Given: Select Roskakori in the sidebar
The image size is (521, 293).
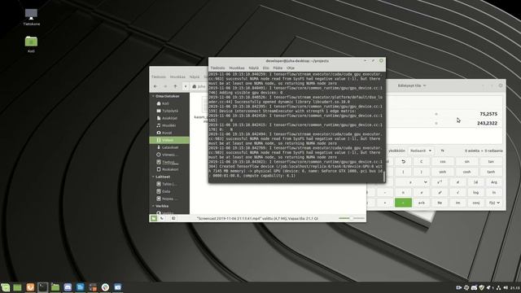Looking at the screenshot, I should click(x=169, y=169).
